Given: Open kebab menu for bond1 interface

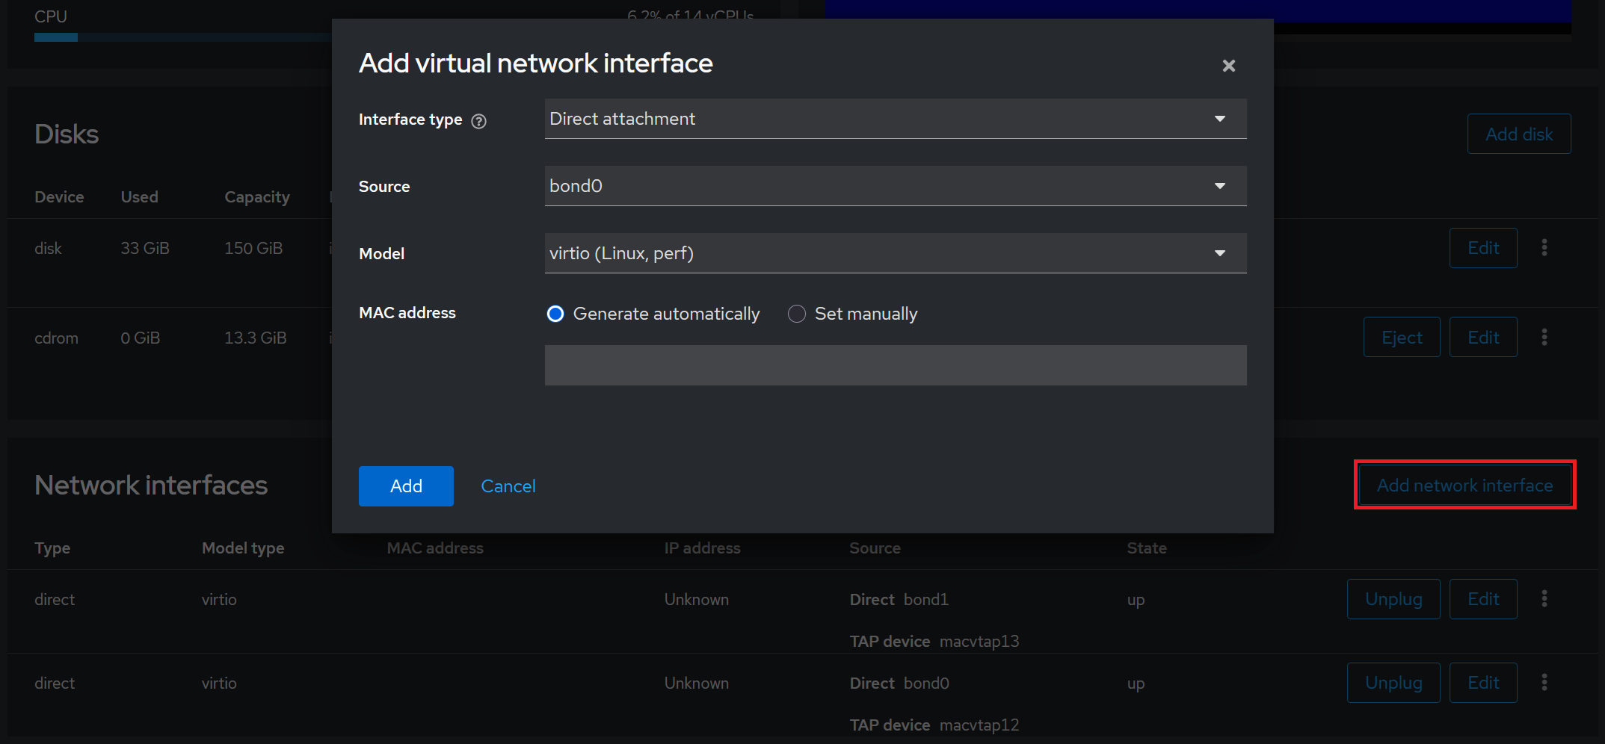Looking at the screenshot, I should [1544, 598].
